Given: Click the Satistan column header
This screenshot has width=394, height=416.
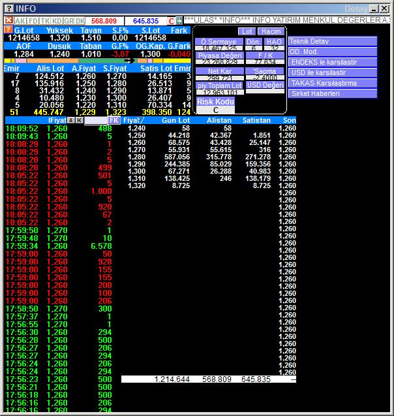Looking at the screenshot, I should pos(256,120).
